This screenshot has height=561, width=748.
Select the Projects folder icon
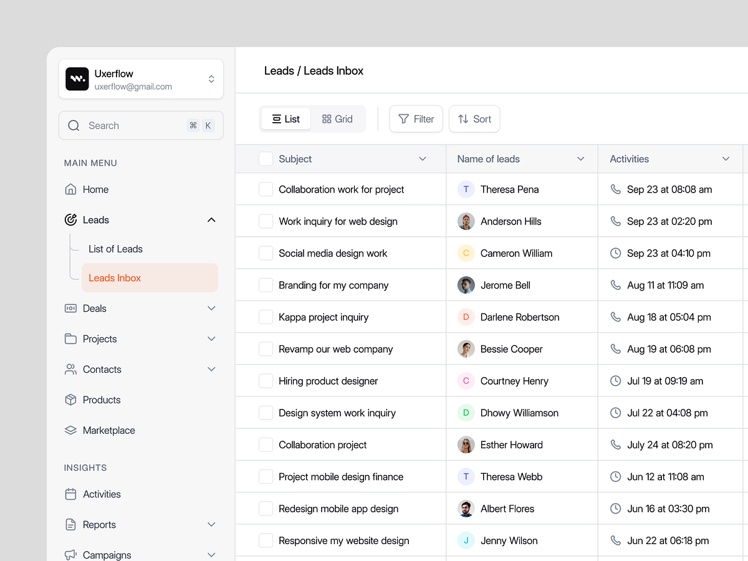pyautogui.click(x=70, y=338)
